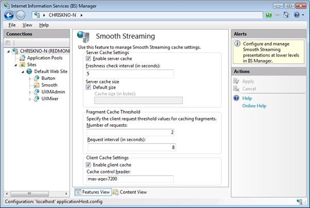Screen dimensions: 310x208
Task: Click the Stop icon in toolbar
Action: (x=278, y=15)
